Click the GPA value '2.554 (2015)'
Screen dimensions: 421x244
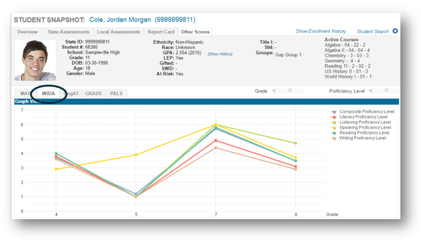[188, 53]
